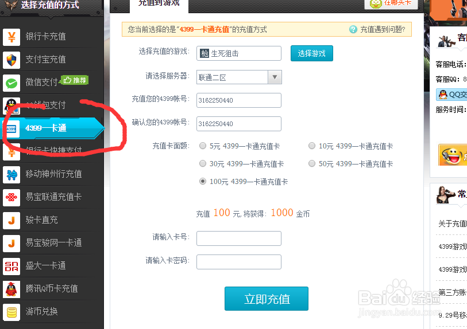The width and height of the screenshot is (467, 329).
Task: Click the QQ chat penguin icon at right
Action: 443,95
